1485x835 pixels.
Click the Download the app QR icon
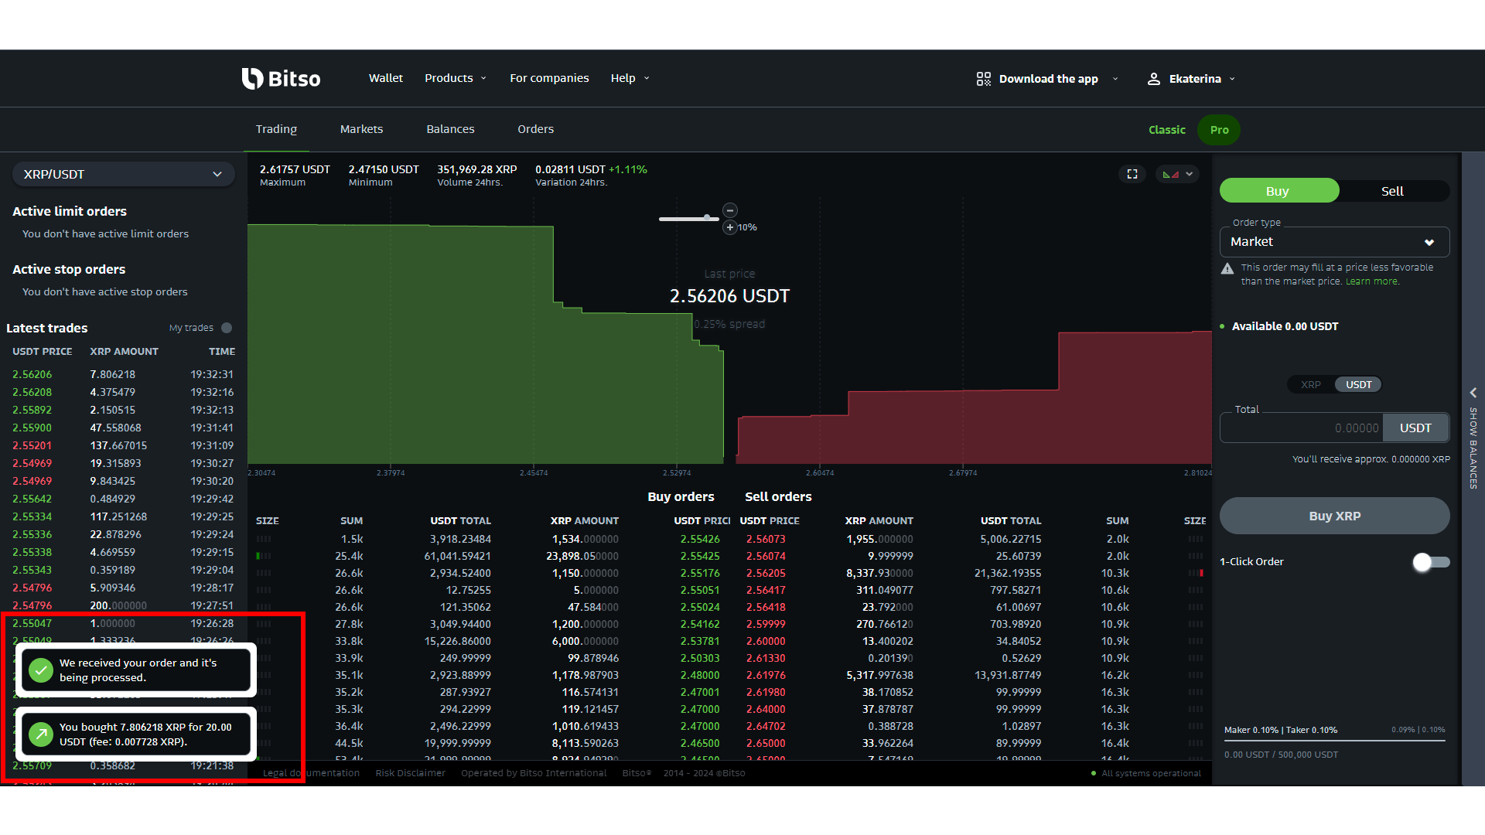click(x=983, y=78)
